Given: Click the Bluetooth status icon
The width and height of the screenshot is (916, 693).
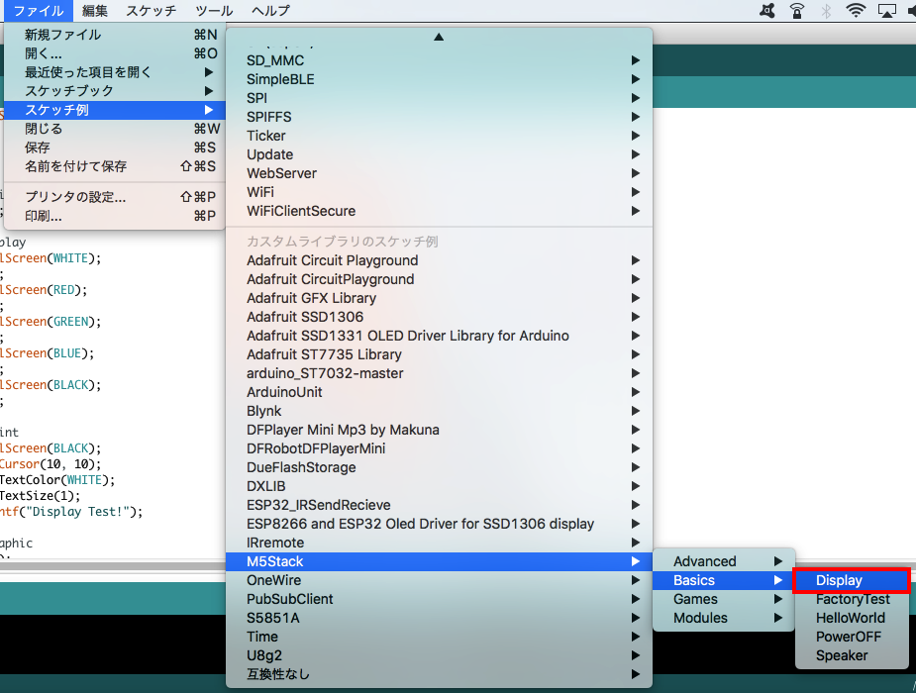Looking at the screenshot, I should [826, 11].
